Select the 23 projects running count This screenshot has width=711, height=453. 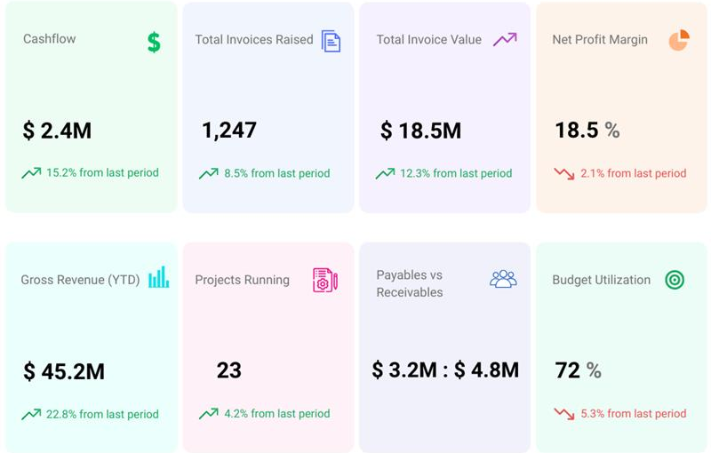[x=228, y=370]
